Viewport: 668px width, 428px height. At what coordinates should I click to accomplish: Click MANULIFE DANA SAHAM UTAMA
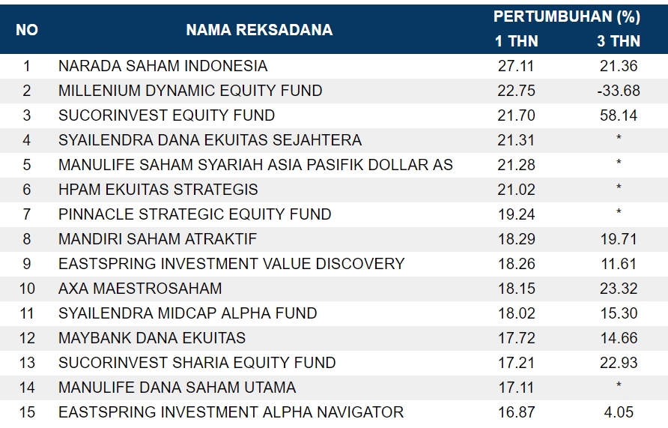click(x=177, y=388)
